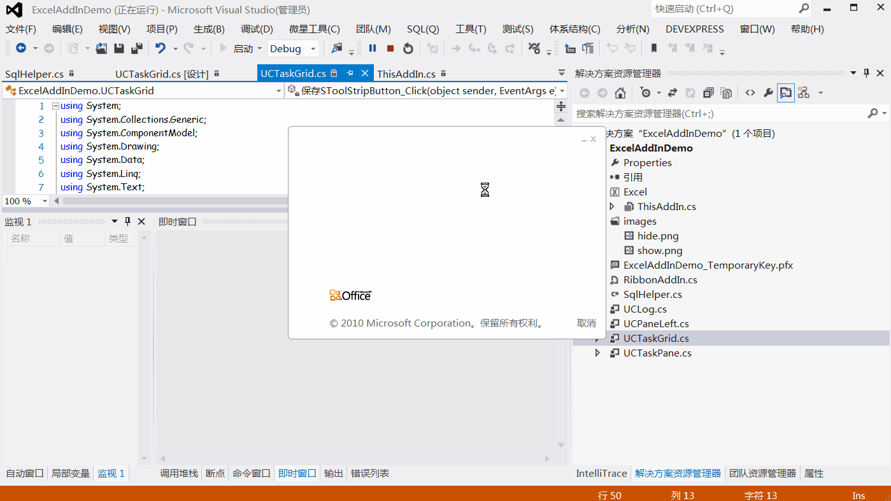This screenshot has height=501, width=891.
Task: Click the decrease indent toolbar icon
Action: pos(570,48)
